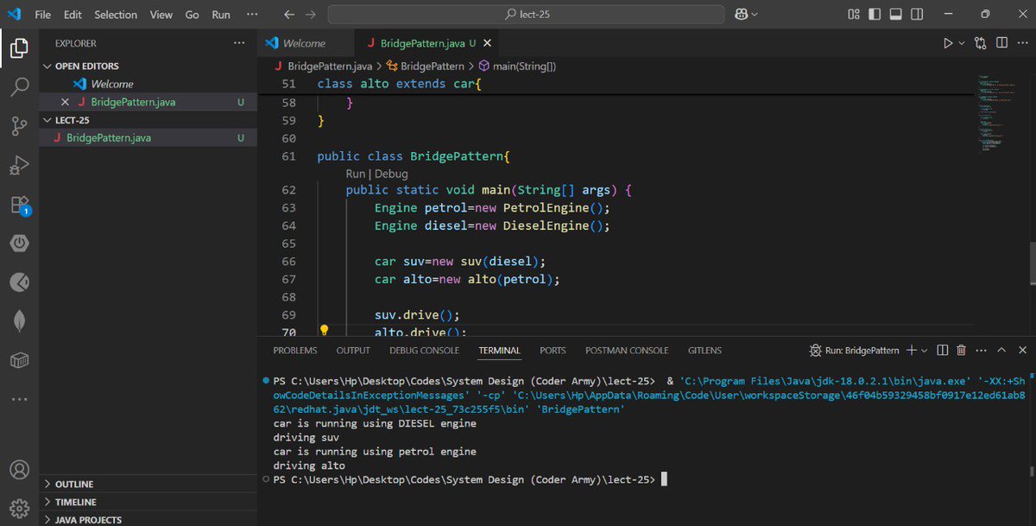Viewport: 1036px width, 526px height.
Task: Toggle the secondary side bar visibility
Action: pyautogui.click(x=915, y=14)
